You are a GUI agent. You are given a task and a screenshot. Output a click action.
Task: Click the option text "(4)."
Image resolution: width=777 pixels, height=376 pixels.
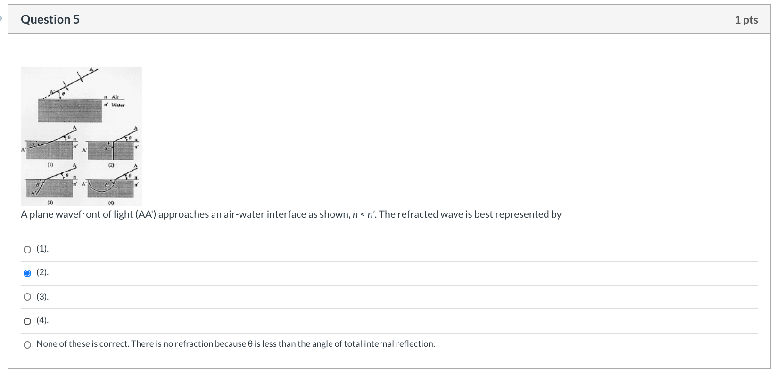click(43, 320)
